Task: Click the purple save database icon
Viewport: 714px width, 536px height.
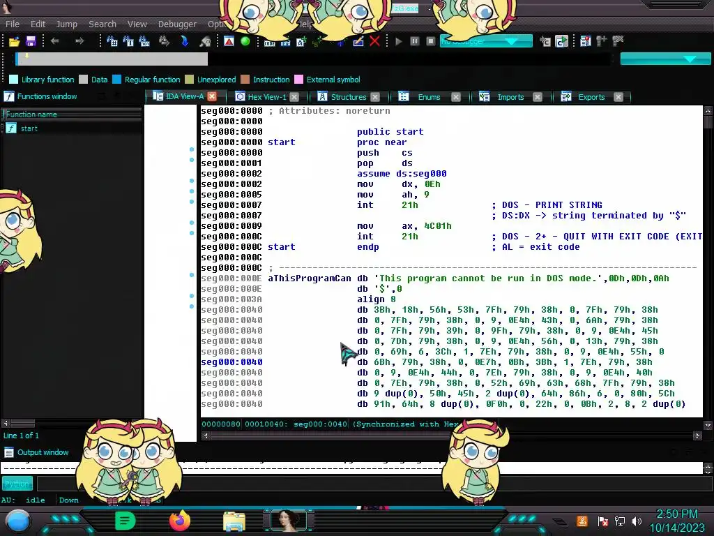Action: coord(31,41)
